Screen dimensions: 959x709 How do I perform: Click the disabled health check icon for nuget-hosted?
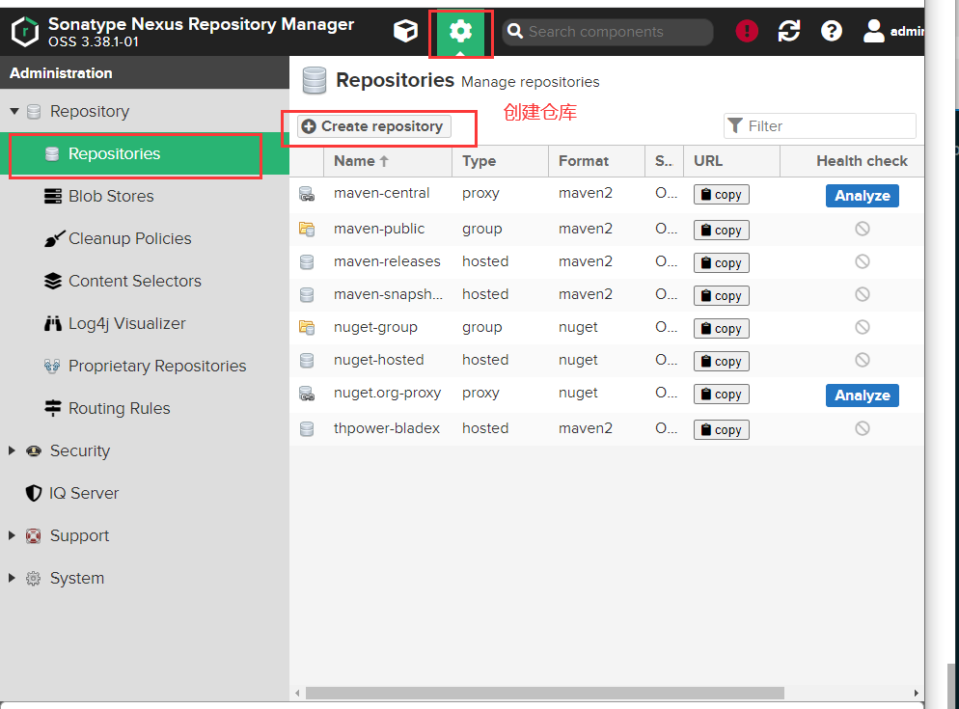[x=863, y=360]
